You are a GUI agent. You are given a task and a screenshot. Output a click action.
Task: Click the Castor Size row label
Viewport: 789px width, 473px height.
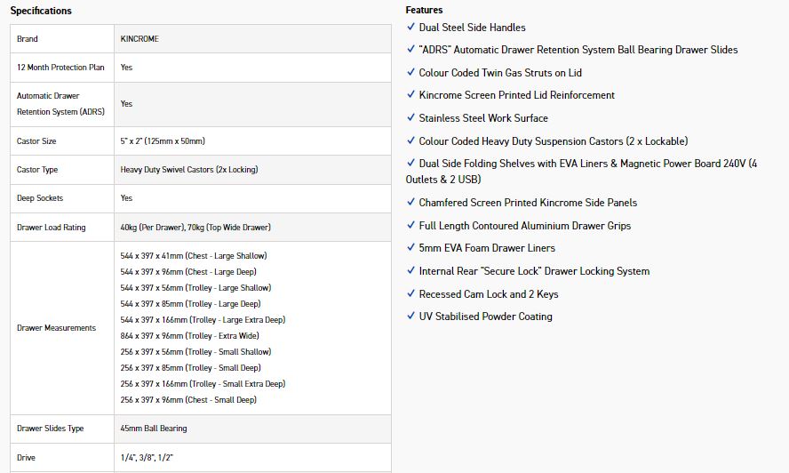coord(36,141)
